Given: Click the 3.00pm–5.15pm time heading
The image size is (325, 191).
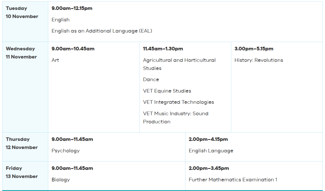Looking at the screenshot, I should 254,49.
